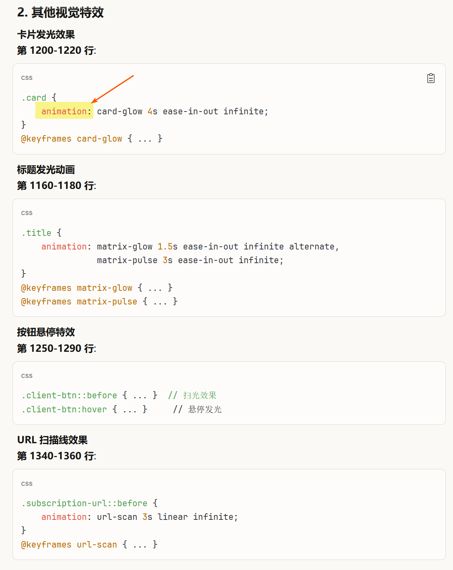Click the "标题发光动画" subheading
This screenshot has height=570, width=453.
pos(46,170)
